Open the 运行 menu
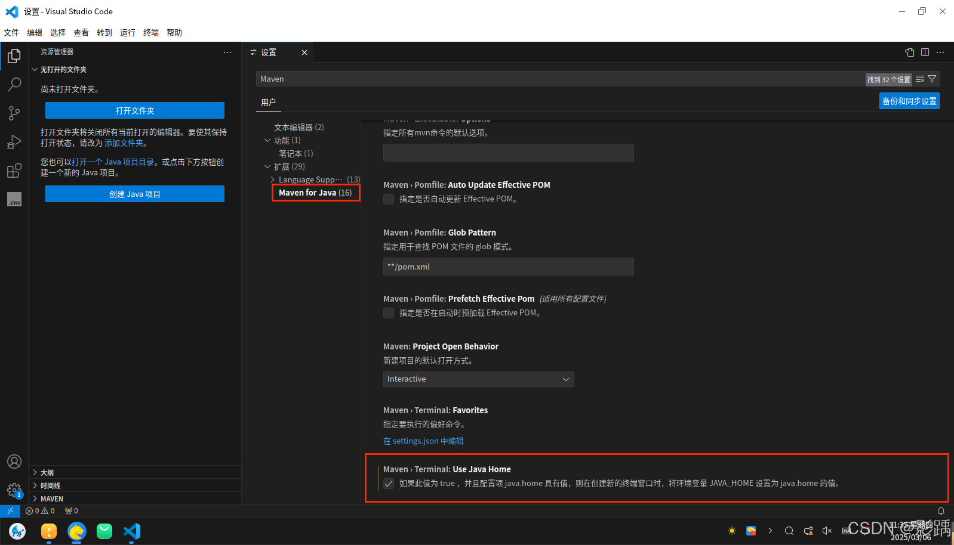954x545 pixels. [x=128, y=33]
